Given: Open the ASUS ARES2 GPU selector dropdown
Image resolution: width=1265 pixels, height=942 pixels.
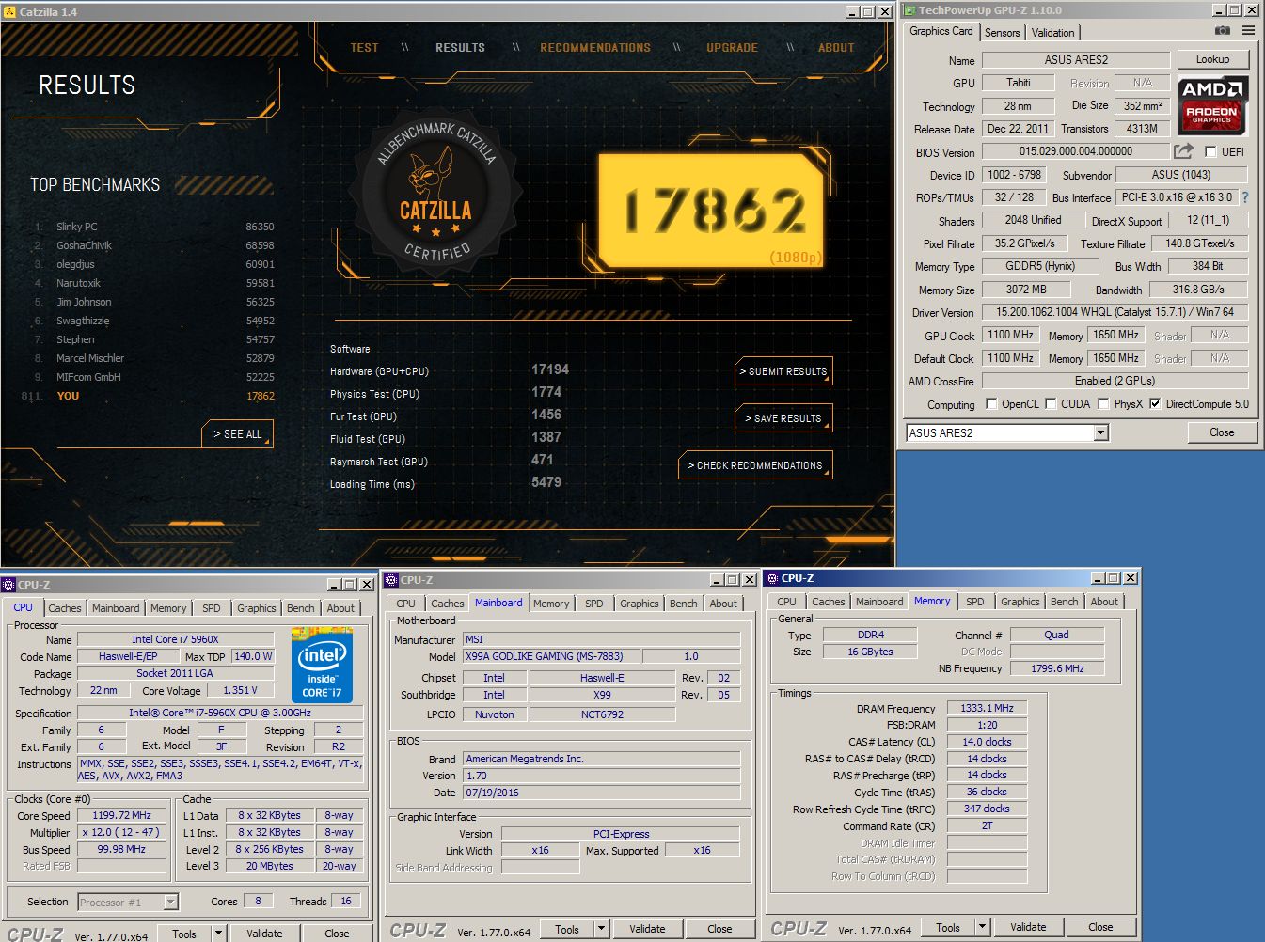Looking at the screenshot, I should coord(1100,433).
